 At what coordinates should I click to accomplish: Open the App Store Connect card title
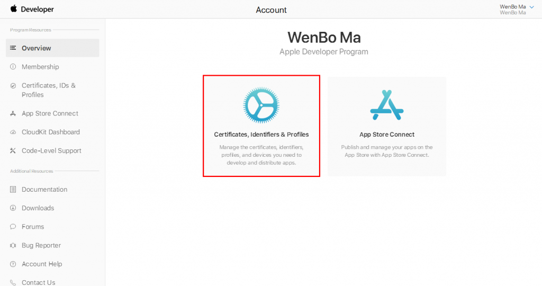click(387, 135)
